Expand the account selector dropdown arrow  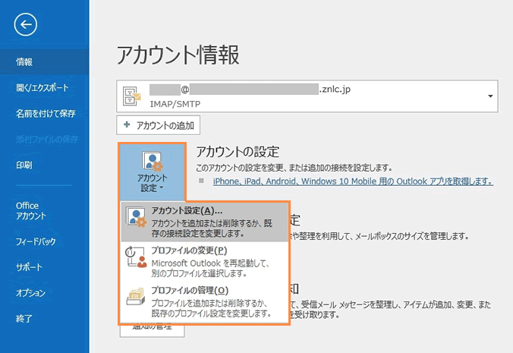pyautogui.click(x=490, y=96)
